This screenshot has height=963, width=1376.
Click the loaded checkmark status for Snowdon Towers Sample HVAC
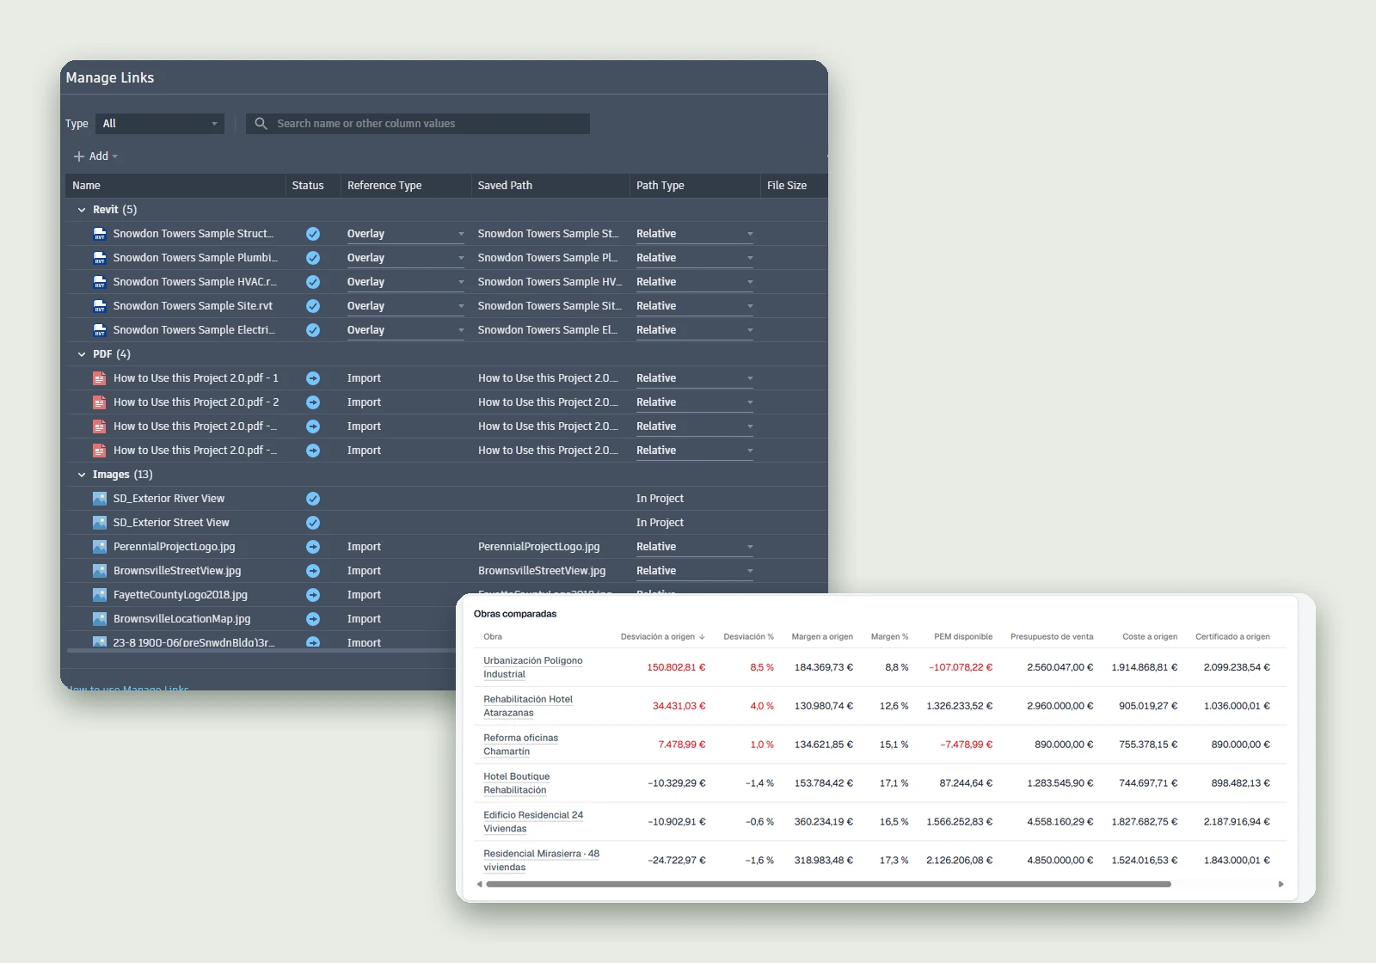[x=313, y=282]
